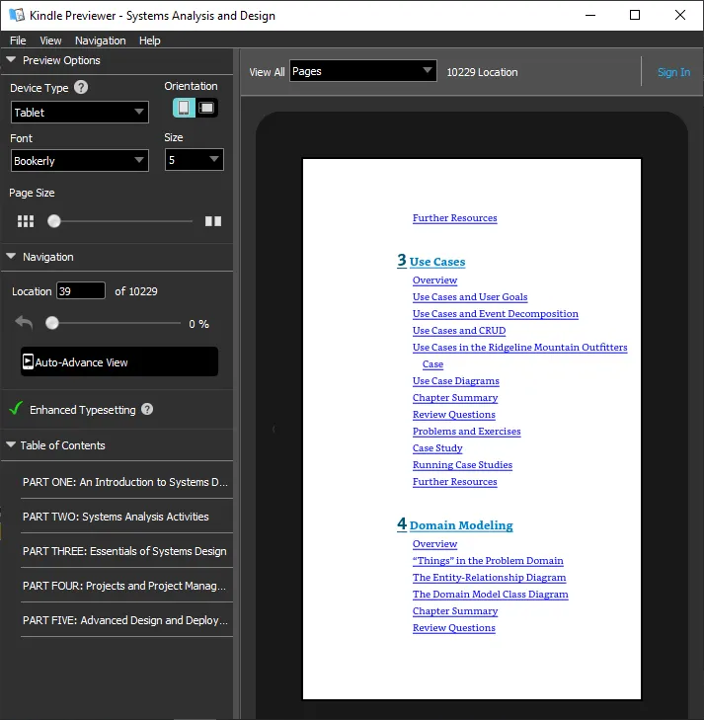Click the Kindle Previewer app icon in title bar
704x720 pixels.
[17, 15]
